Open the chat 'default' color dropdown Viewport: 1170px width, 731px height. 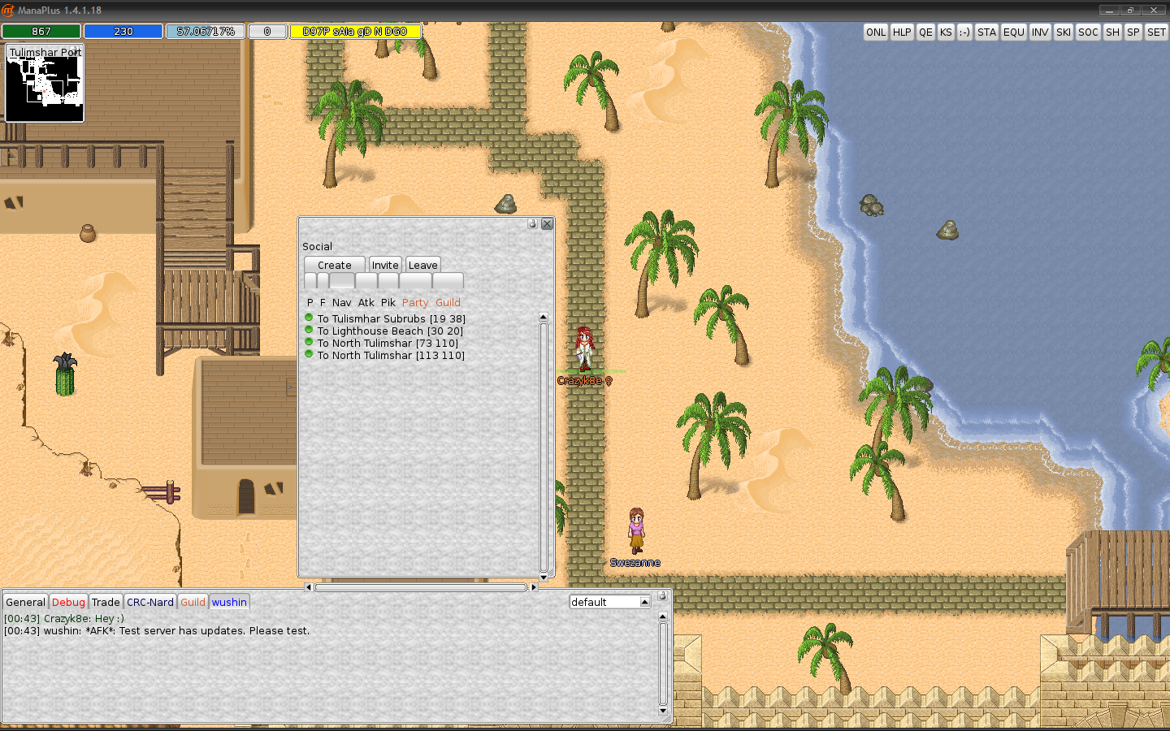click(x=610, y=602)
